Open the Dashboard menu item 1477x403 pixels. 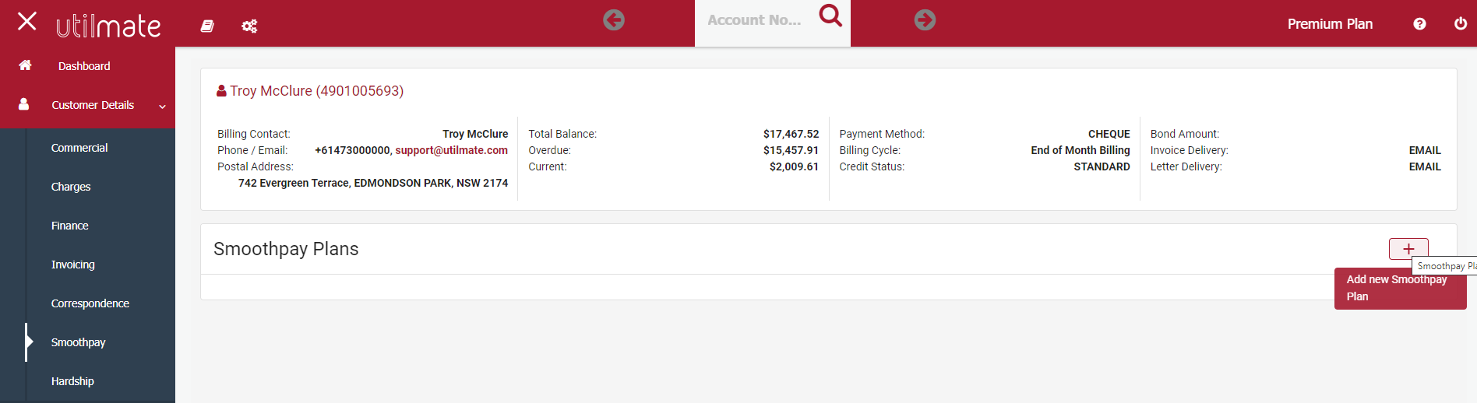pyautogui.click(x=84, y=66)
